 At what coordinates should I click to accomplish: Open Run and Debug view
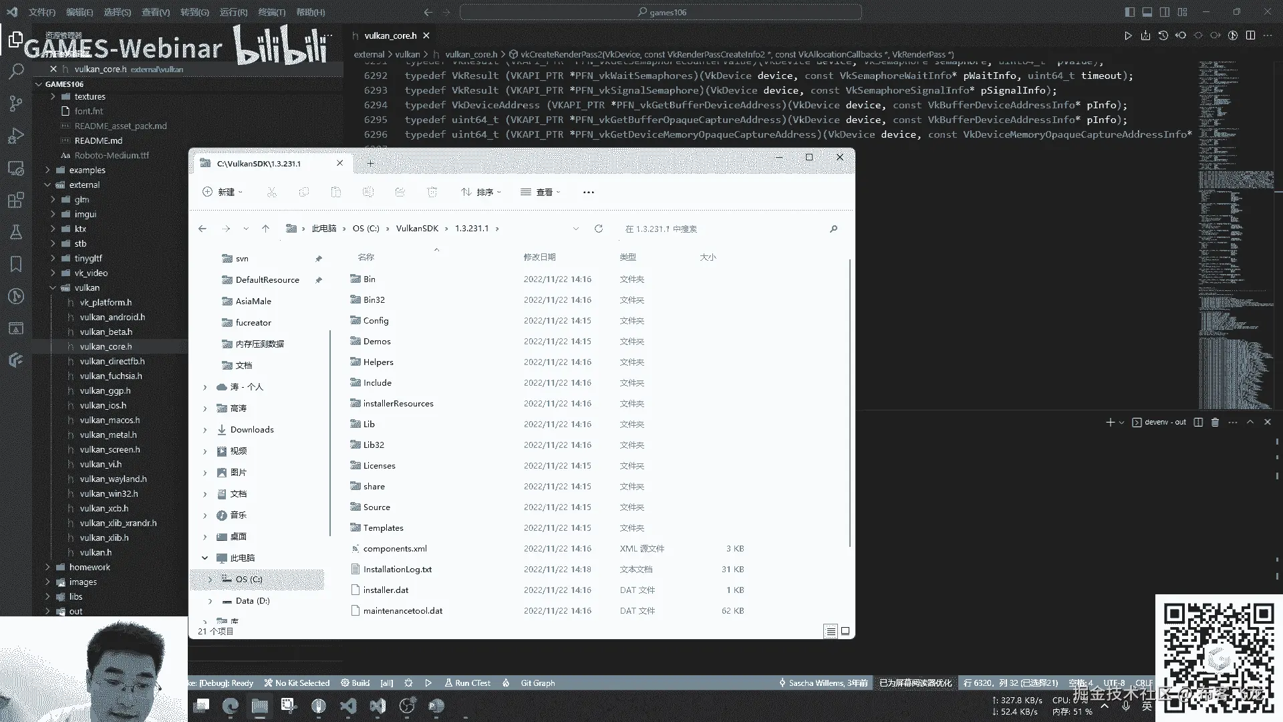16,136
